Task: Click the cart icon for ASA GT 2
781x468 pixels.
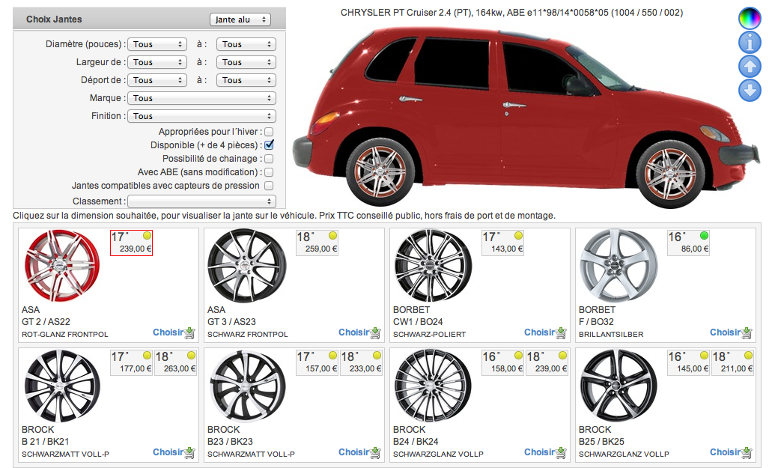Action: coord(189,332)
